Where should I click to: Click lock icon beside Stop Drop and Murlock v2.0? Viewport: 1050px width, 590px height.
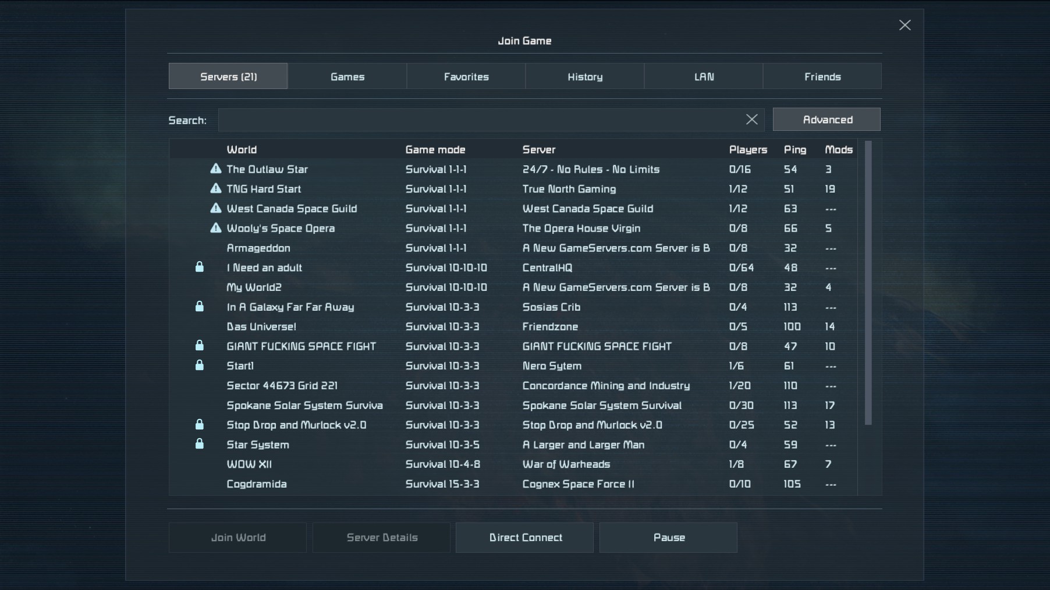click(199, 425)
